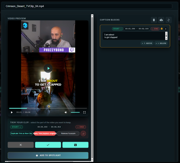The image size is (180, 163).
Task: Click the VIDEO PREVIEW heading
Action: (17, 18)
